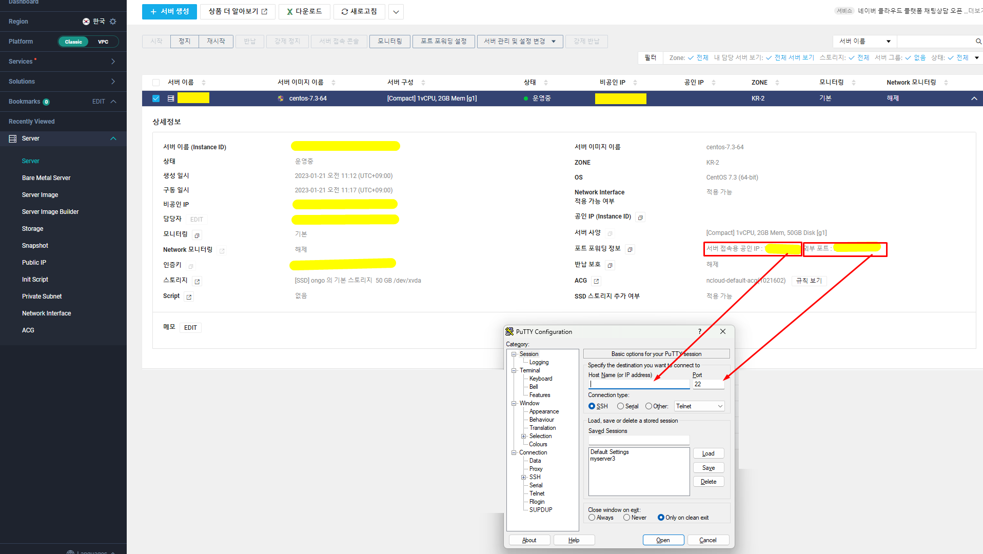
Task: Click the 다운로드 button
Action: click(x=304, y=12)
